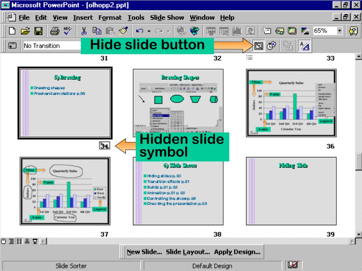Select the Format Painter brush icon
The image size is (362, 271).
click(x=123, y=31)
